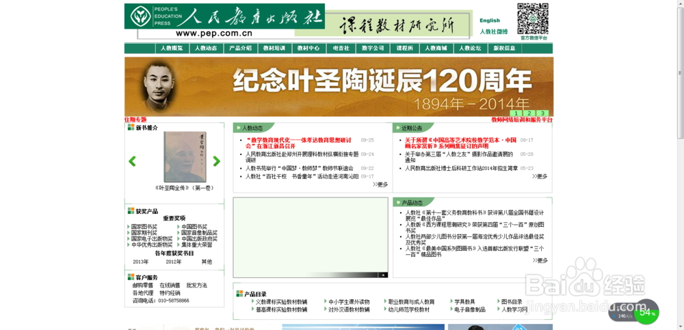Open 职业教育与成人教育 catalog
The width and height of the screenshot is (684, 330).
pos(411,302)
